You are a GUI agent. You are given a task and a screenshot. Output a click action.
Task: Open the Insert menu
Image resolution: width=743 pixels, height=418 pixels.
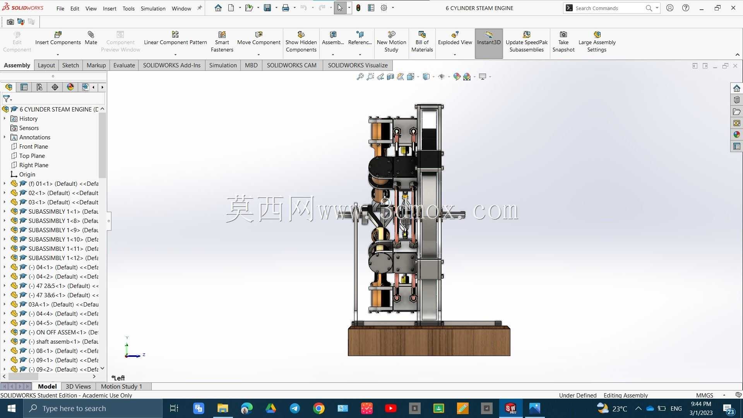(x=110, y=9)
